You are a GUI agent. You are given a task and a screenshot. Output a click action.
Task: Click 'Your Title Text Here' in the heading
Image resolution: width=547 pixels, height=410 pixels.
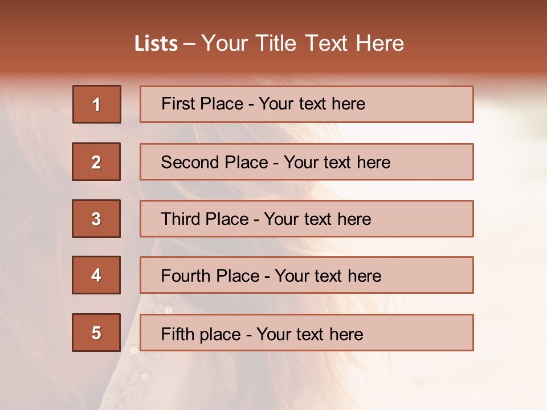click(x=303, y=43)
